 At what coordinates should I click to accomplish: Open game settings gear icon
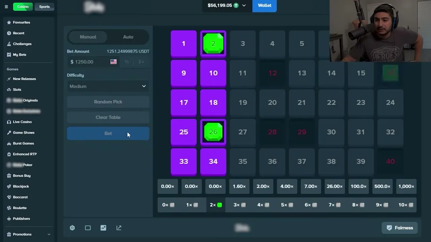72,228
